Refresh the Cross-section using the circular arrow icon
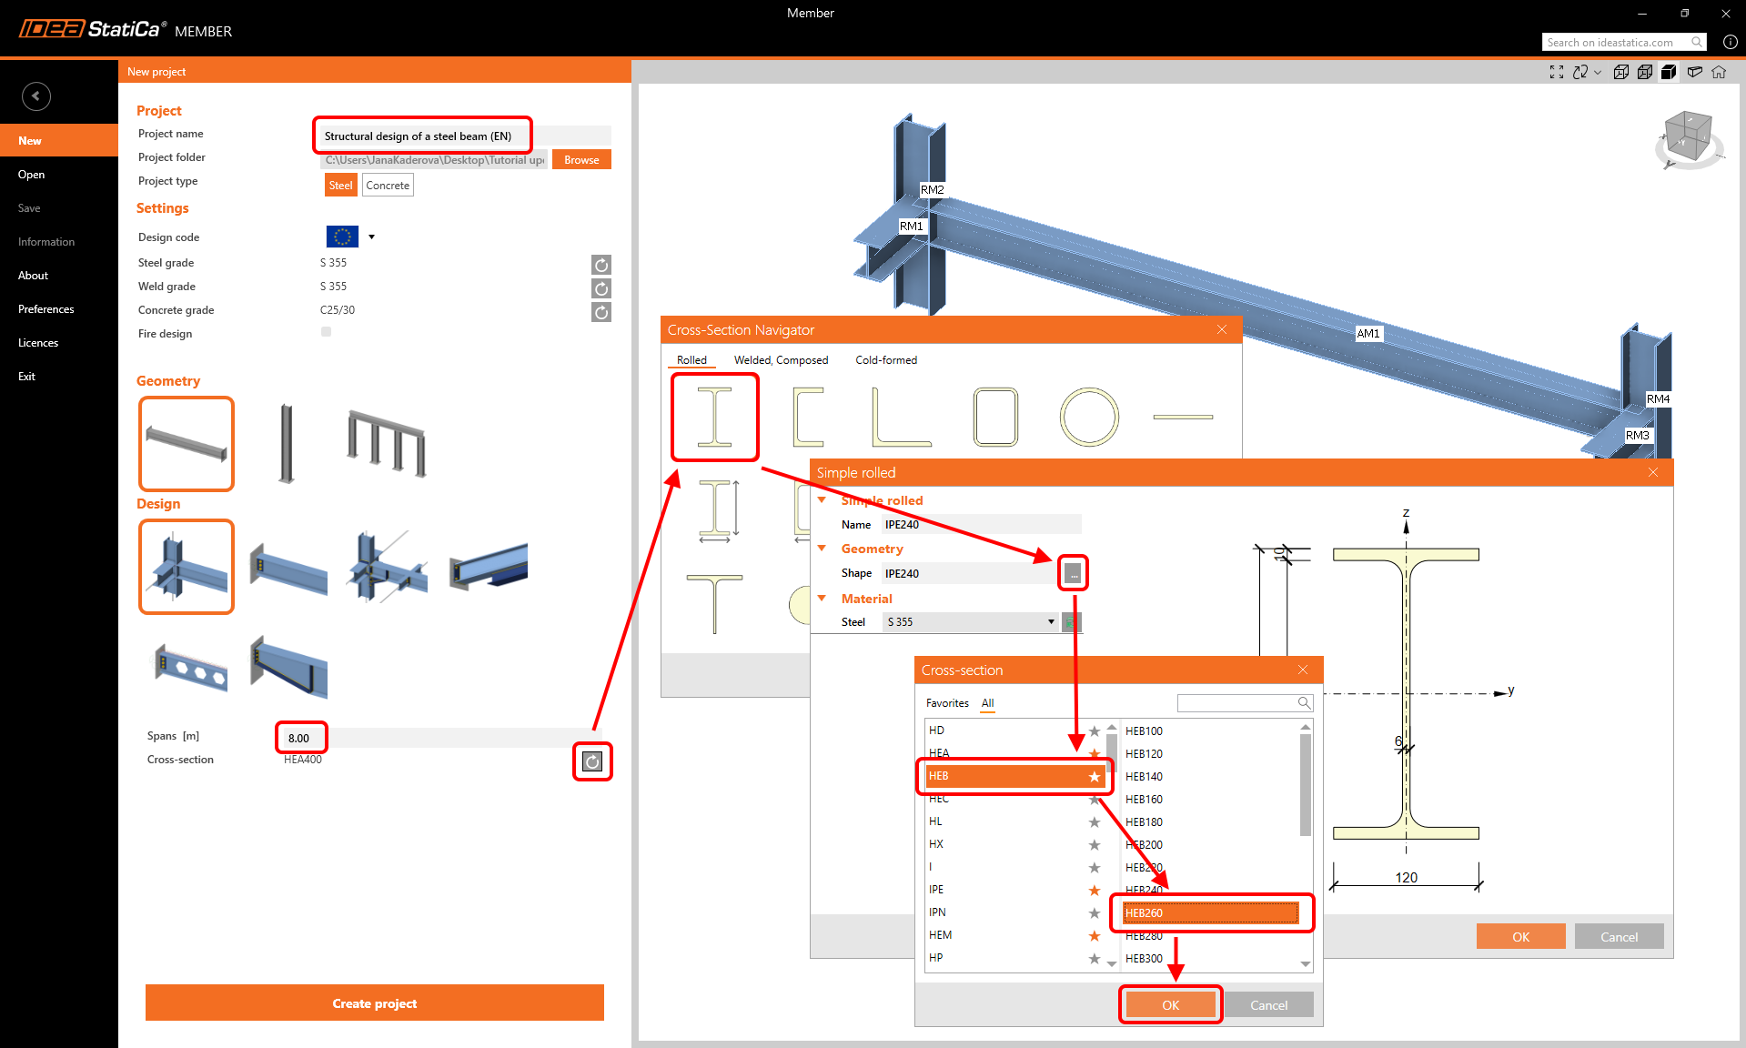 point(592,762)
